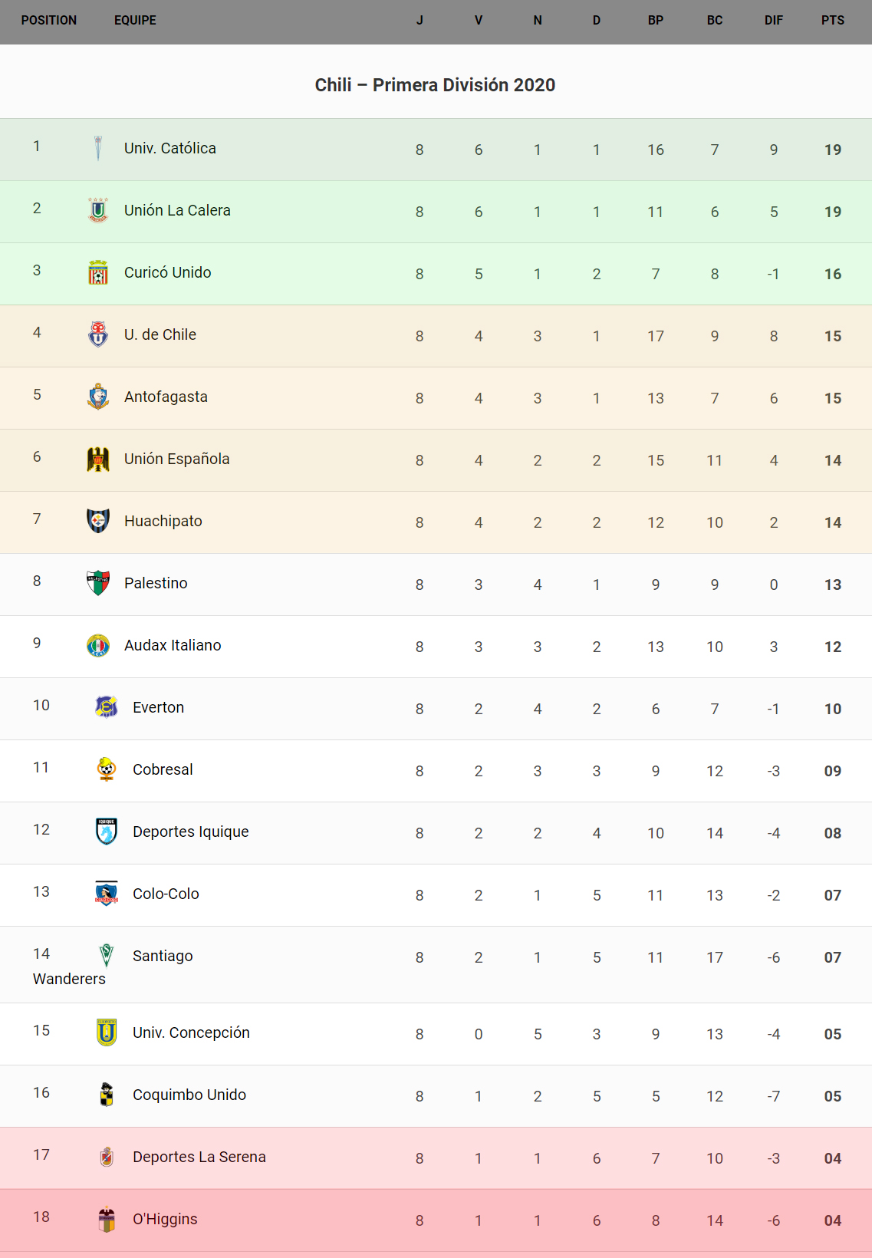Click the Audax Italiano round logo

[x=98, y=645]
